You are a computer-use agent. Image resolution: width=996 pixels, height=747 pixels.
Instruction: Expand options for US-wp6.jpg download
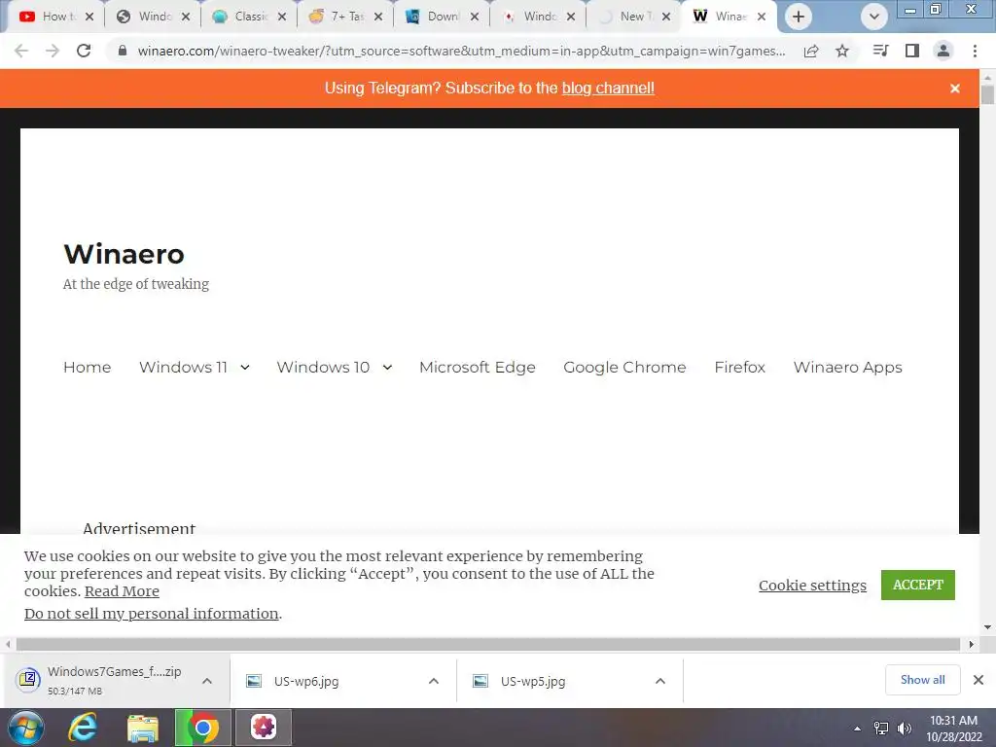[x=434, y=681]
